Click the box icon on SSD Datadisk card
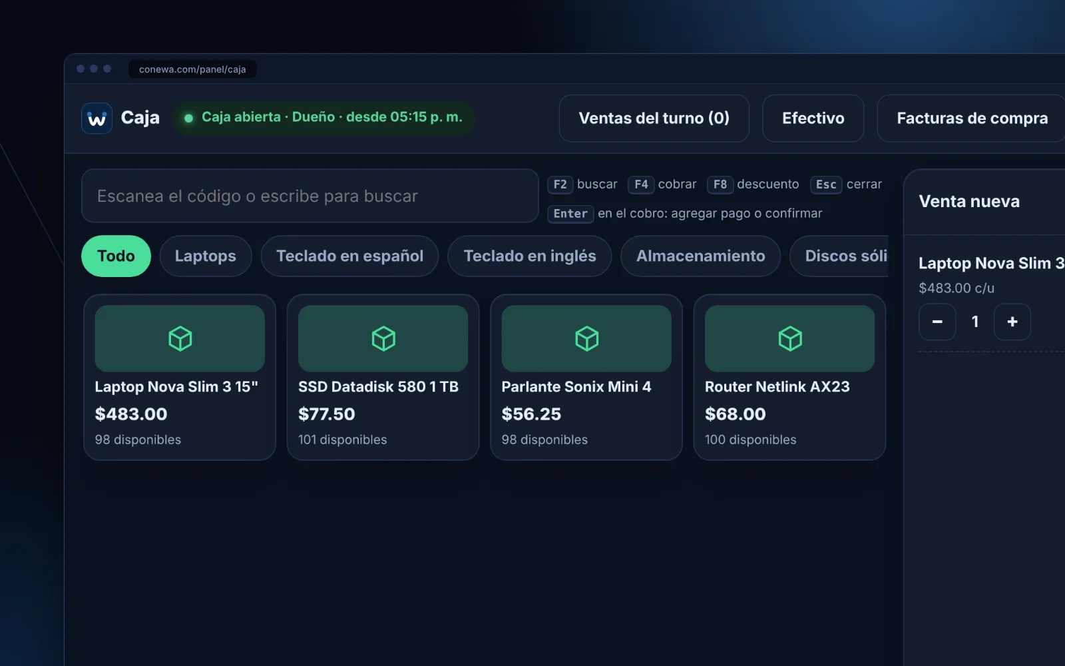Image resolution: width=1065 pixels, height=666 pixels. [x=383, y=338]
